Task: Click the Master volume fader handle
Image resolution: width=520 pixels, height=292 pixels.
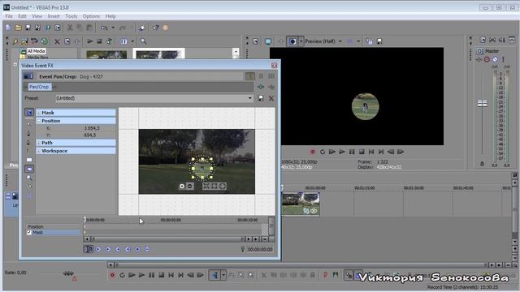Action: [x=482, y=103]
